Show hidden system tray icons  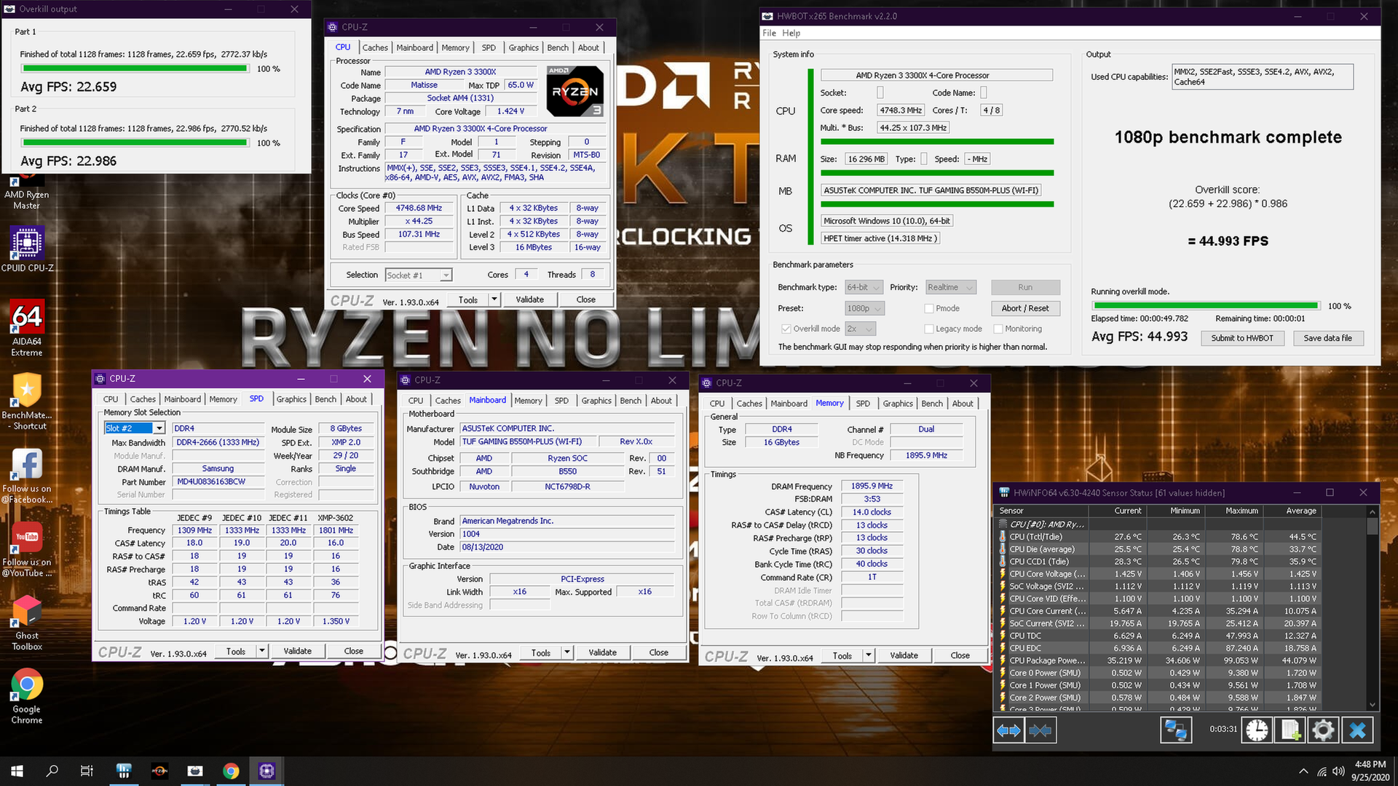click(1303, 771)
